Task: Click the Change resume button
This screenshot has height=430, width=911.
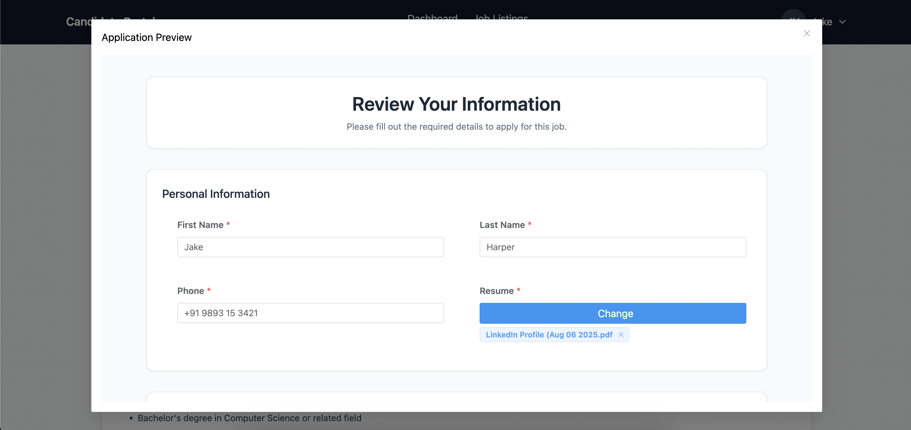Action: tap(613, 313)
